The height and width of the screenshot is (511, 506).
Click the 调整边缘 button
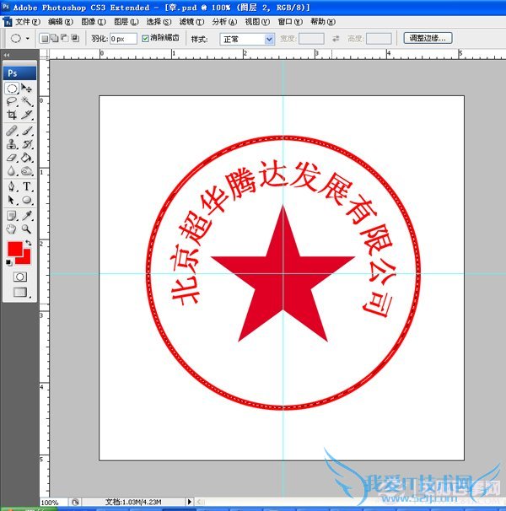tap(428, 38)
